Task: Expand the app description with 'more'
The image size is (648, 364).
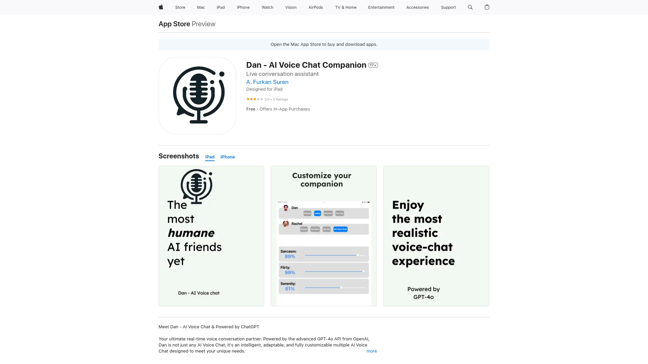Action: tap(372, 351)
